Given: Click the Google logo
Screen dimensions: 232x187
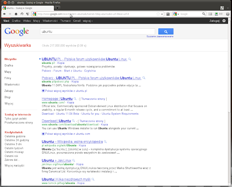Looking at the screenshot, I should click(x=17, y=32).
